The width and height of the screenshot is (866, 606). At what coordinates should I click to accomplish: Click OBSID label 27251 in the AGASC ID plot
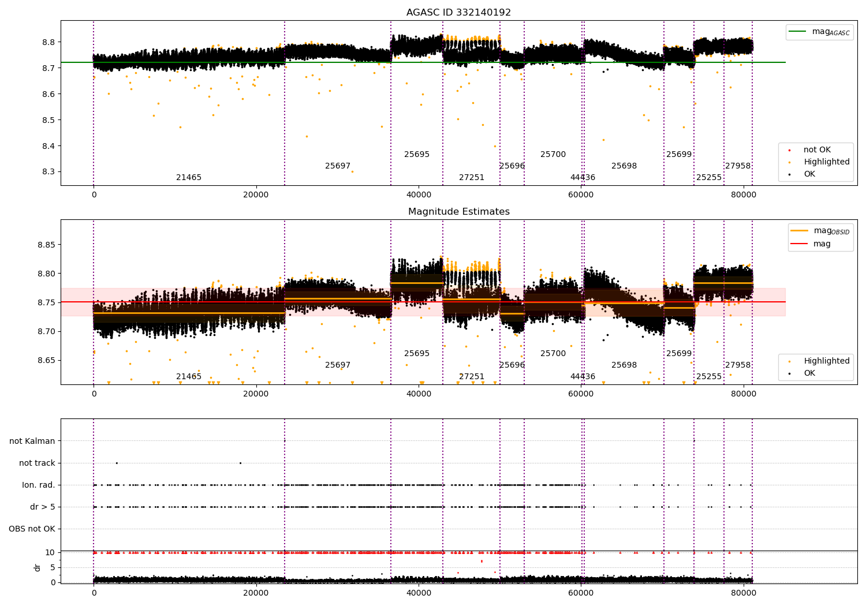[472, 178]
